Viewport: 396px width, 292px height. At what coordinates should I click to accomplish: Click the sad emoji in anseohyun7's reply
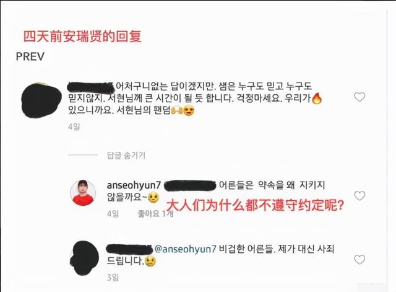(153, 197)
